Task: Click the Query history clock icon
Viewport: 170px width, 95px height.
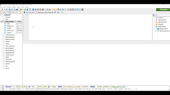Action: [x=156, y=26]
